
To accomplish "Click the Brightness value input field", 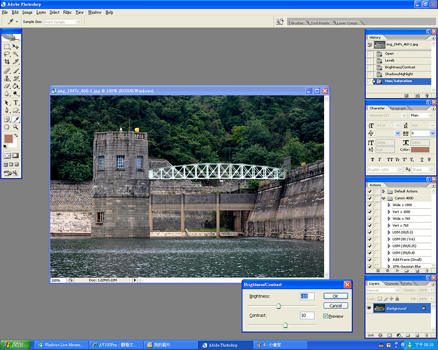I will [307, 296].
